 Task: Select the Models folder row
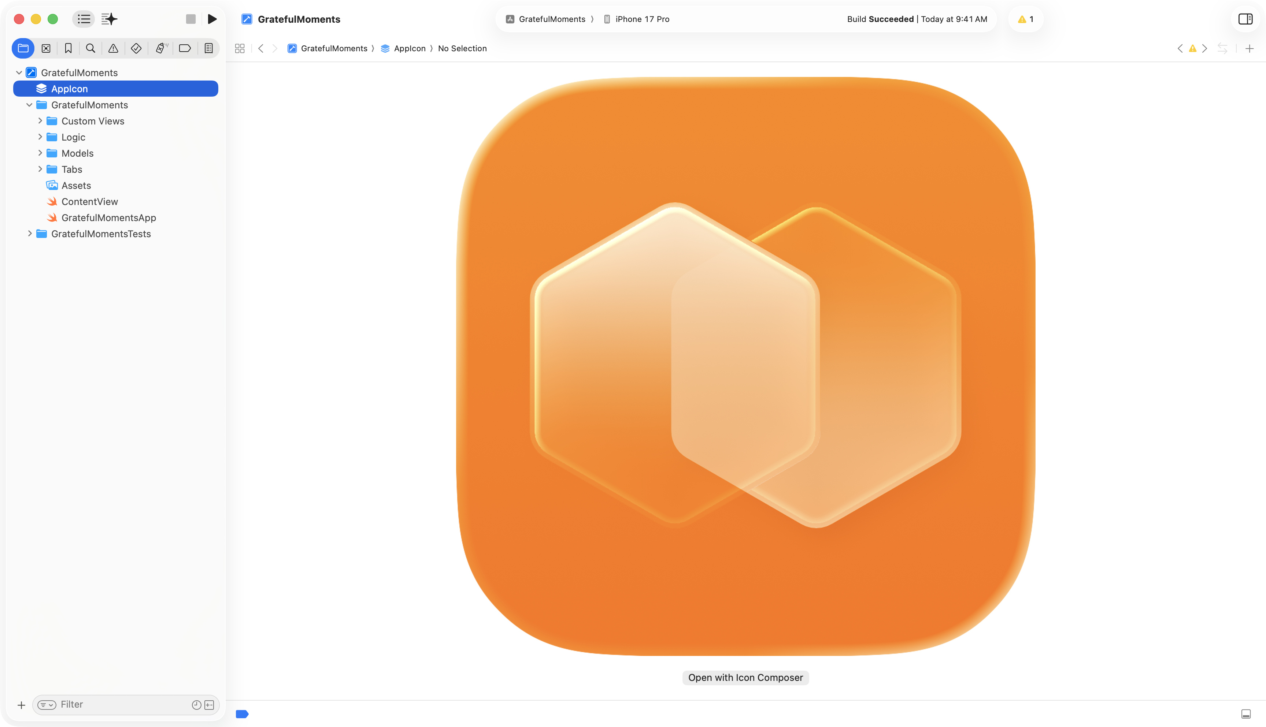coord(115,153)
